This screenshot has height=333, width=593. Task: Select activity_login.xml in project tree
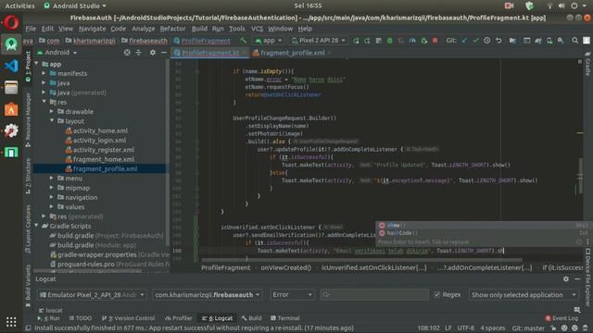[x=99, y=140]
